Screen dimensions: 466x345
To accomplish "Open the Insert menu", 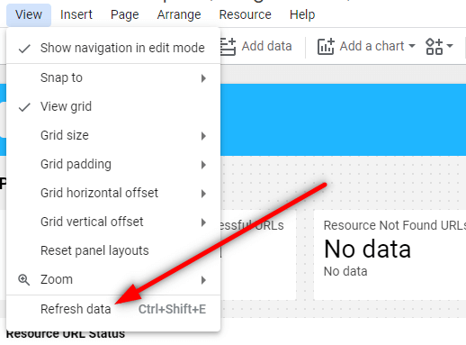I will 76,14.
